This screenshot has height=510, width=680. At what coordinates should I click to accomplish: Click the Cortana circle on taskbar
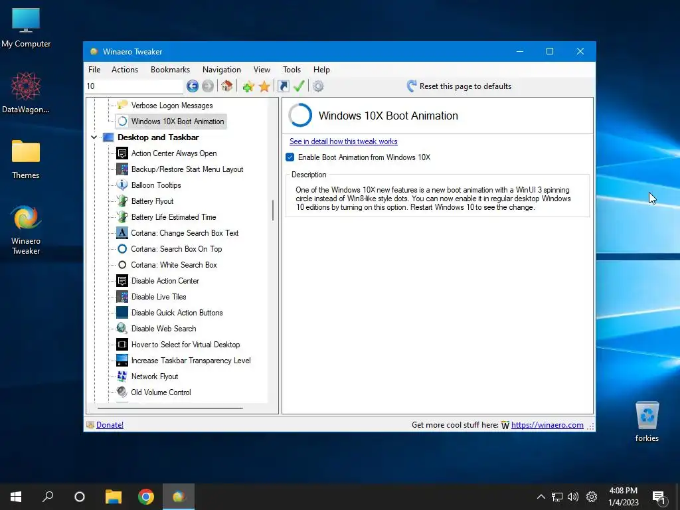(80, 497)
